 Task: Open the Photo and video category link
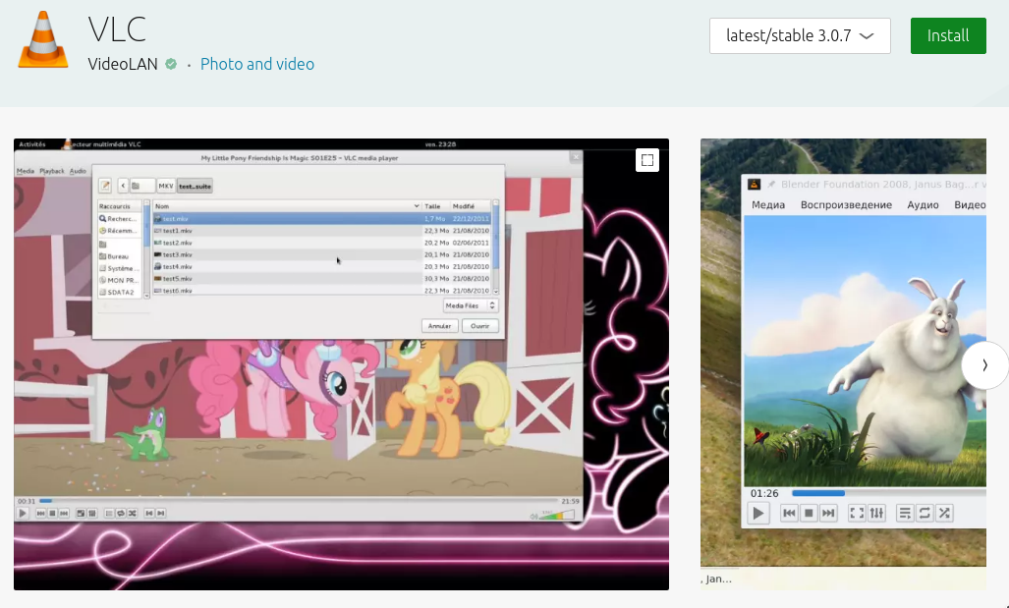(257, 64)
